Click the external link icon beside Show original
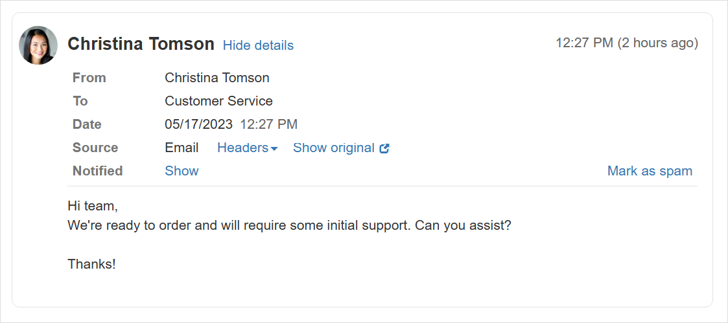Image resolution: width=728 pixels, height=323 pixels. 384,148
